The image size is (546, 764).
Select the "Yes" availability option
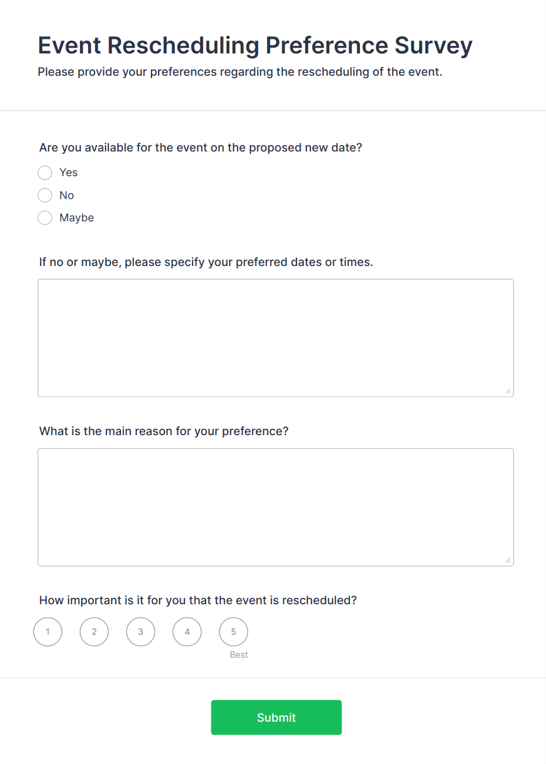[x=45, y=173]
